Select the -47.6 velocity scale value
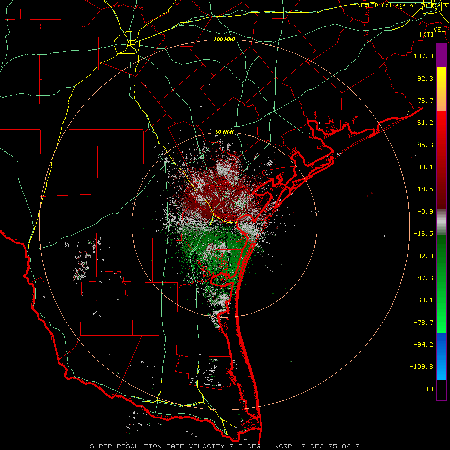450x450 pixels. click(x=423, y=278)
